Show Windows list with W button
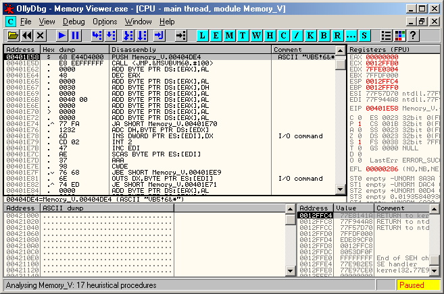Viewport: 444px width, 294px height. (x=256, y=36)
